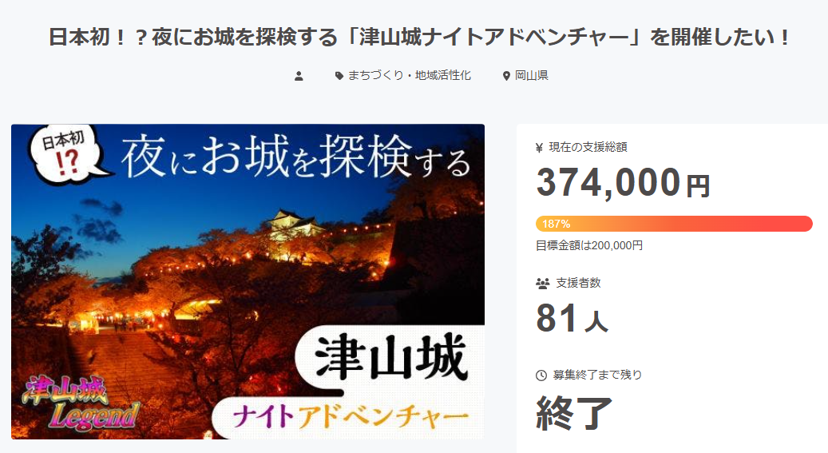The height and width of the screenshot is (453, 828).
Task: Click the 374,000円 total support amount
Action: coord(623,182)
